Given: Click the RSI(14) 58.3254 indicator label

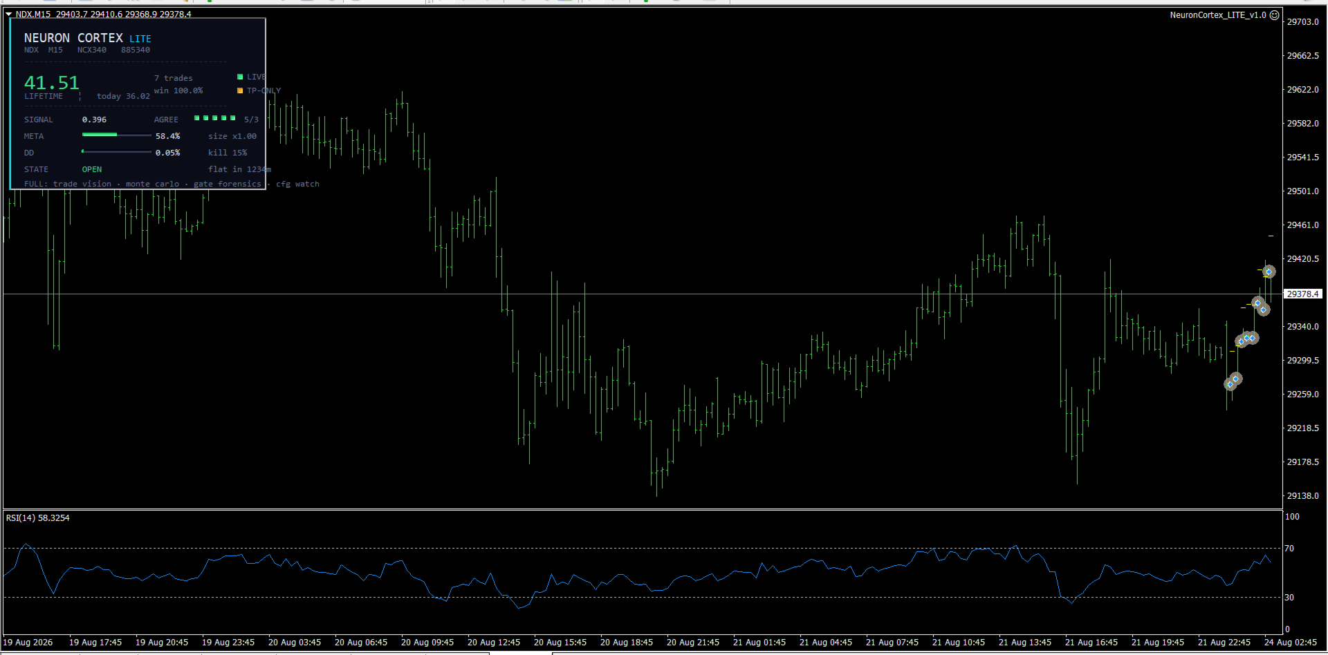Looking at the screenshot, I should [x=37, y=518].
